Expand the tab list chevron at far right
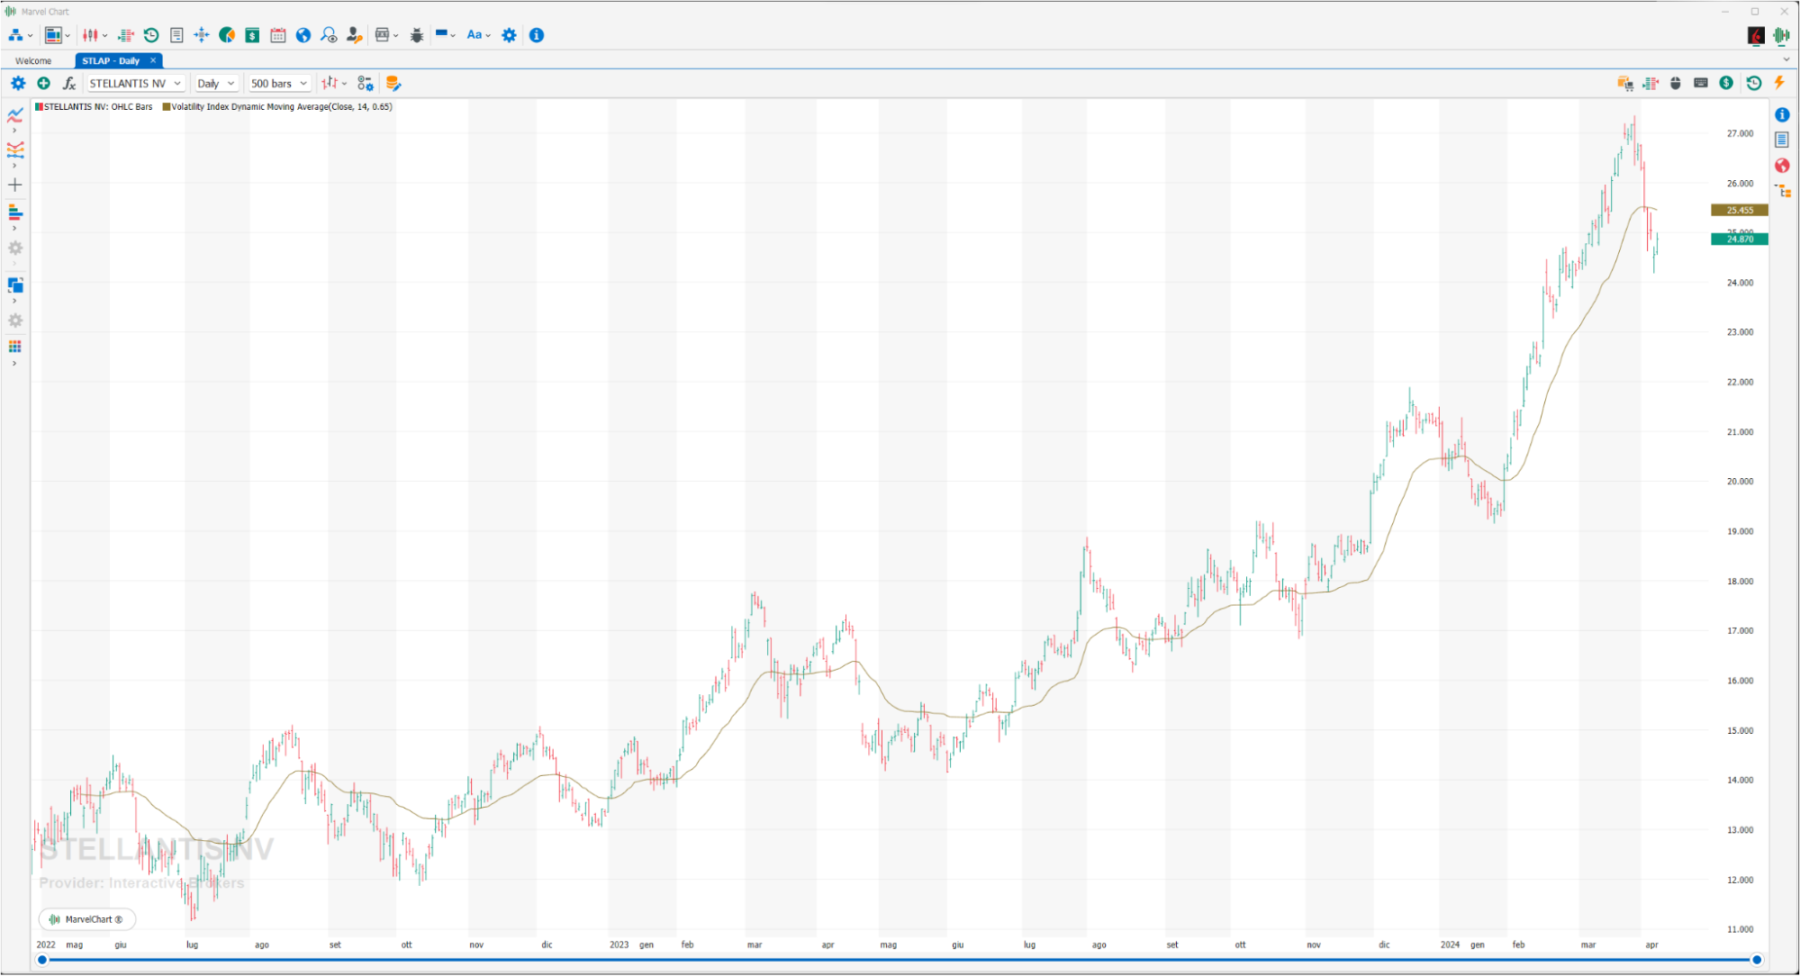The width and height of the screenshot is (1800, 976). pos(1786,60)
